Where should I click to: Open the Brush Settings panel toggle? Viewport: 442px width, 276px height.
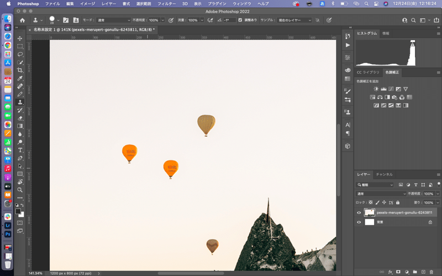[66, 20]
